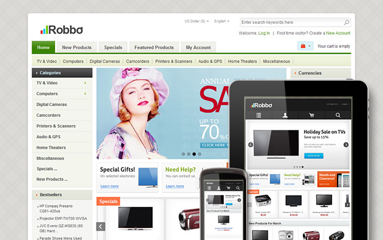This screenshot has height=240, width=383.
Task: Tap the phone's user account icon
Action: point(218,188)
